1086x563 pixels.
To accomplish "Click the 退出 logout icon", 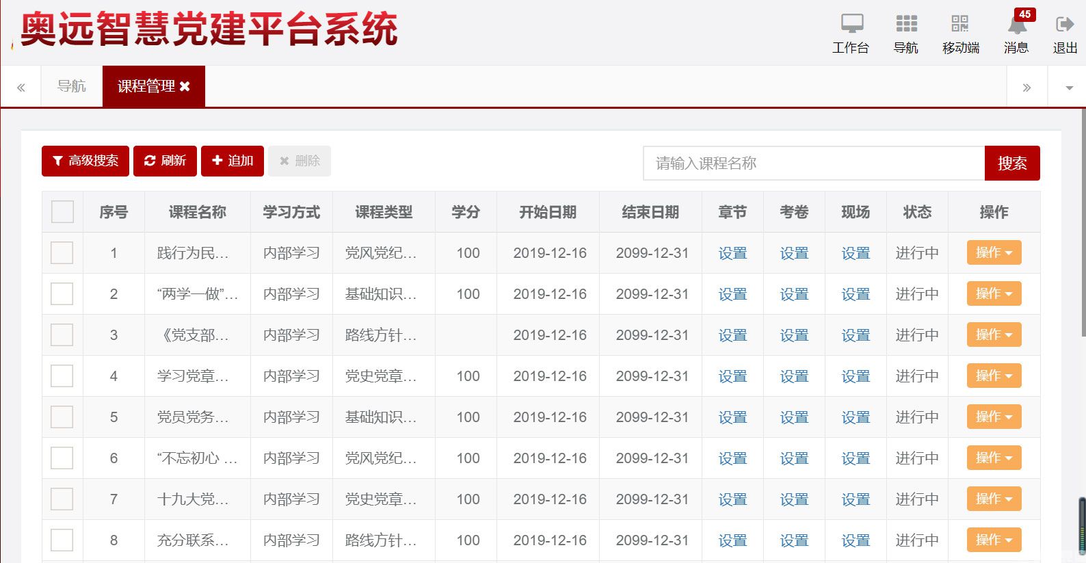I will [1065, 34].
